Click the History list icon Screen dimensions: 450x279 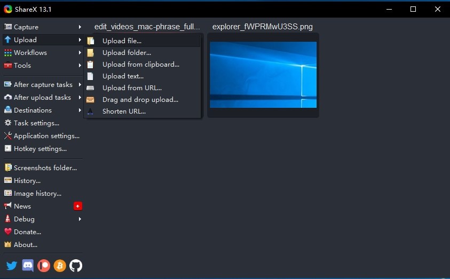pyautogui.click(x=8, y=180)
